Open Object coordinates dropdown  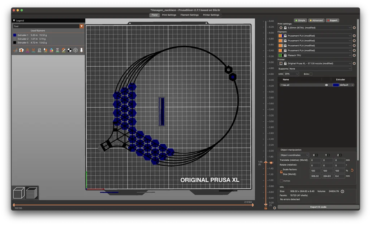(x=294, y=155)
